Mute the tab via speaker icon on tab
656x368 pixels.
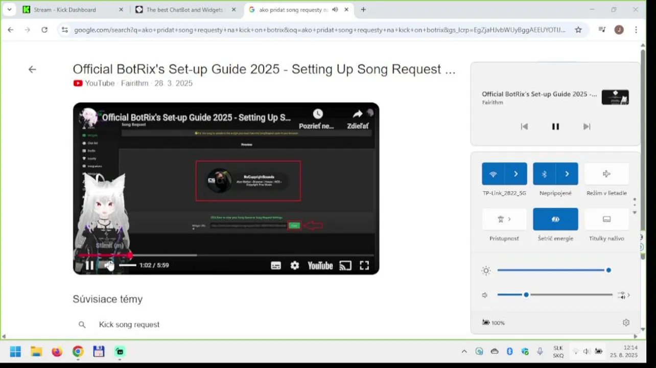pos(335,10)
